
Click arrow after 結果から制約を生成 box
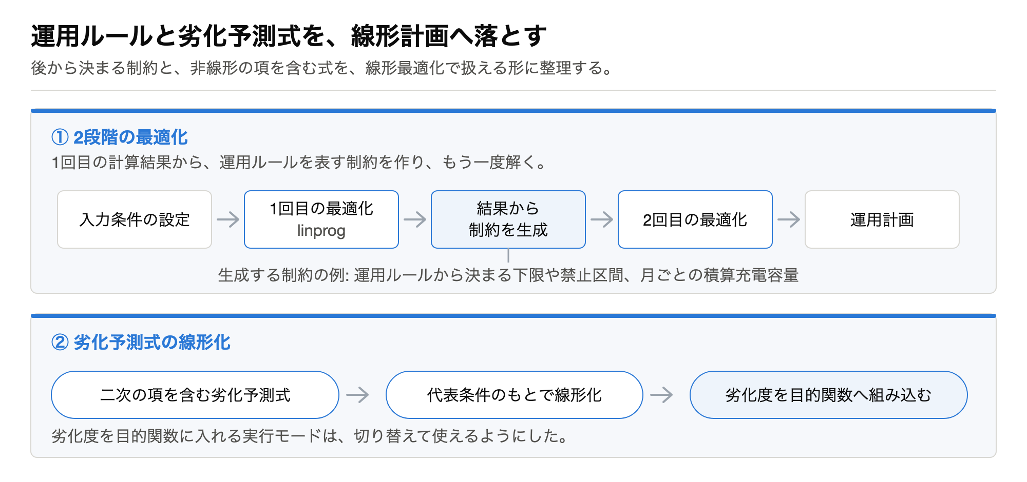point(602,219)
